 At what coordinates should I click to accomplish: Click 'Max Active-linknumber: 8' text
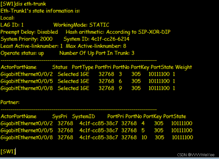[96, 46]
